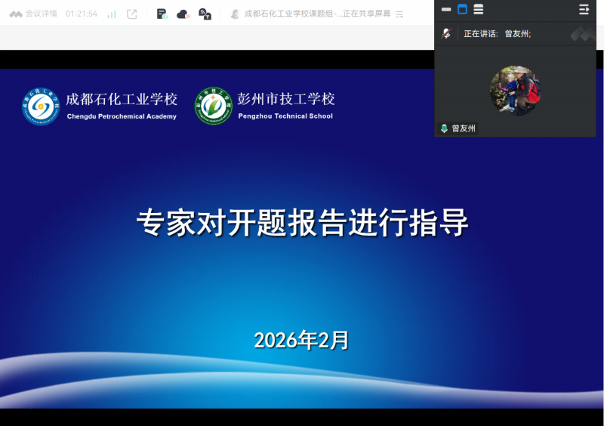Switch video panel to stacked list view

[479, 10]
